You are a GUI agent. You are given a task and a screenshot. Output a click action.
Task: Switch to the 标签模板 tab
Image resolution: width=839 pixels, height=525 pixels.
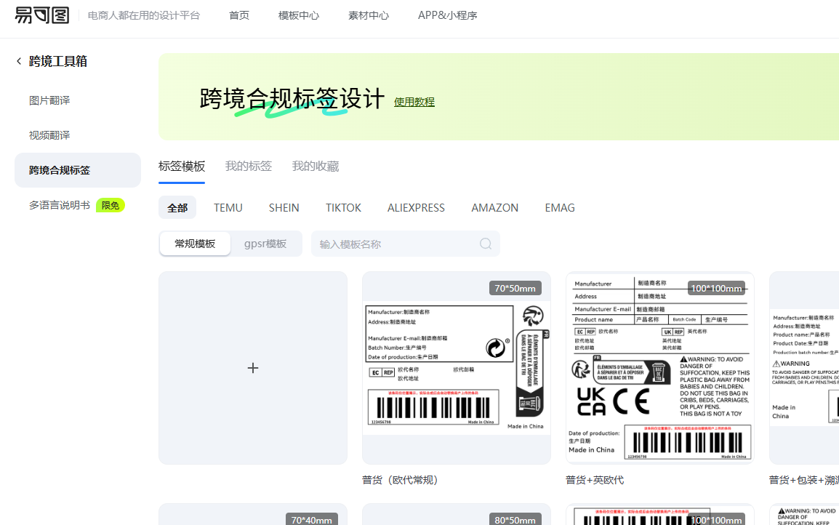point(181,167)
